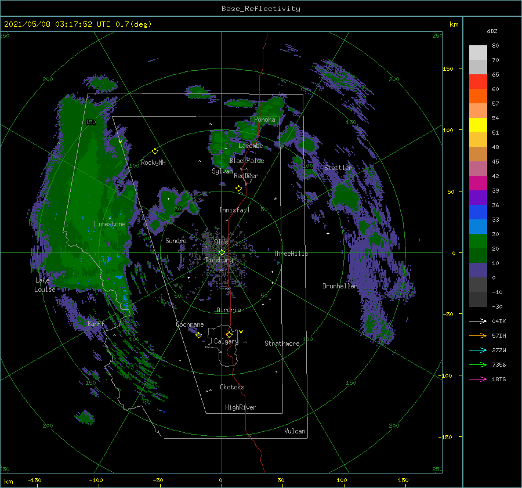The image size is (522, 488).
Task: Select the yellow diamond marker below Cochrane
Action: coord(198,335)
